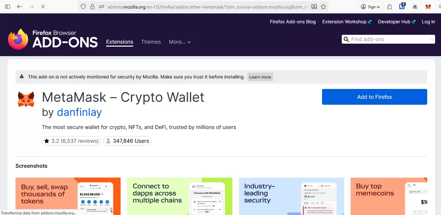The width and height of the screenshot is (441, 215).
Task: Click the padlock site security indicator
Action: pos(92,6)
